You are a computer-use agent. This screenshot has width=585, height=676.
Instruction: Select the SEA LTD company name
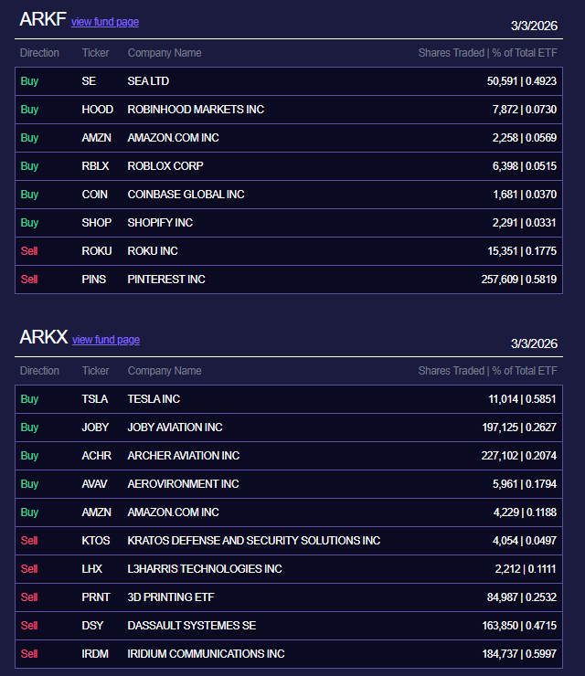coord(148,81)
